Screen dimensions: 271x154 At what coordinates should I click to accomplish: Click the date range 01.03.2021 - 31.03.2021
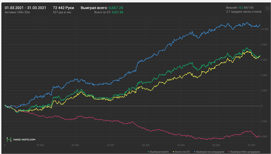coord(26,8)
